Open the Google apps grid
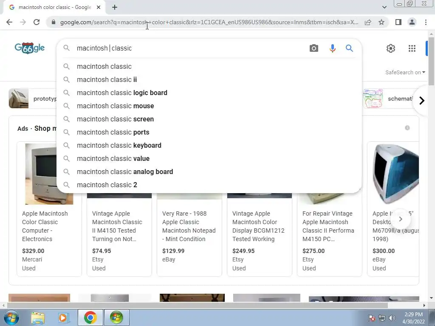The height and width of the screenshot is (326, 435). 412,48
